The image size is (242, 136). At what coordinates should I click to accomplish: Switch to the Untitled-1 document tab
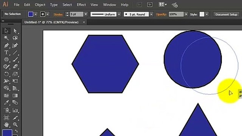(x=51, y=22)
